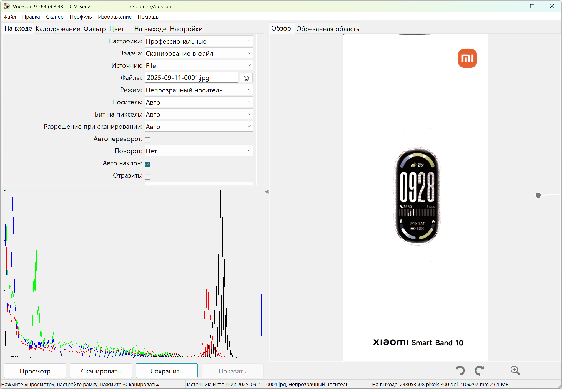Click the VueScan app icon in title bar

pyautogui.click(x=7, y=6)
